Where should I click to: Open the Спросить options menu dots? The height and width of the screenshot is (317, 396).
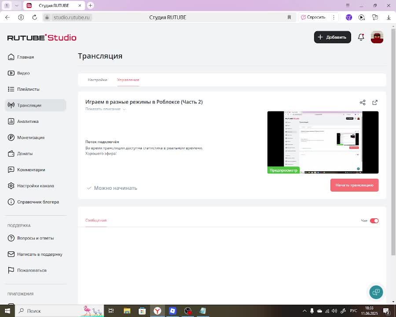(x=334, y=18)
